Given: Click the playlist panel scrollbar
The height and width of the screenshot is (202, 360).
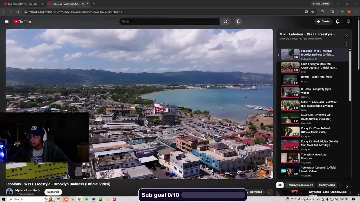Looking at the screenshot, I should point(350,76).
